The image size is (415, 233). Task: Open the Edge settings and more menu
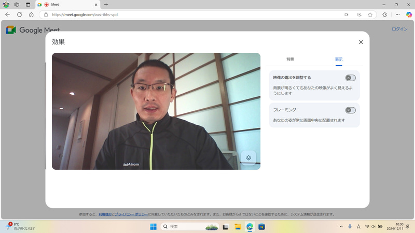[x=397, y=14]
